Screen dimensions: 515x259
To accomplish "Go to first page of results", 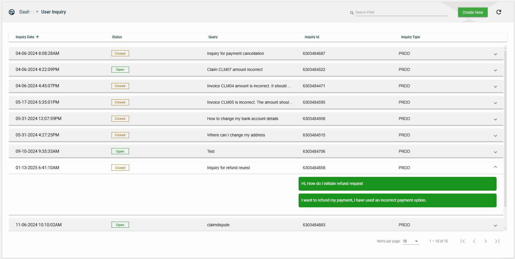I will tap(463, 241).
